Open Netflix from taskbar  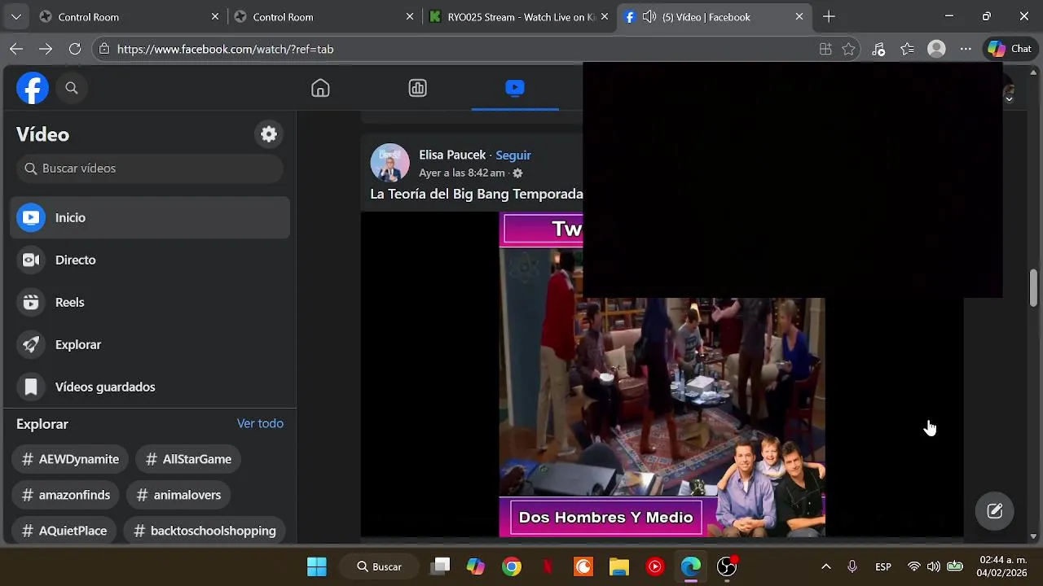click(x=548, y=566)
